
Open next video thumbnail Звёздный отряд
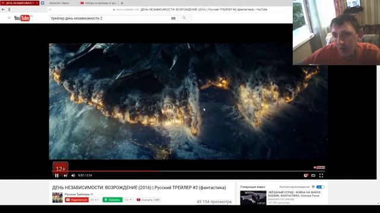[x=254, y=198]
